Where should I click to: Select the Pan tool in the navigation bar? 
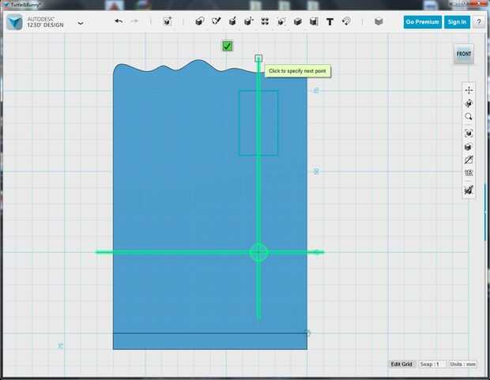(x=469, y=90)
